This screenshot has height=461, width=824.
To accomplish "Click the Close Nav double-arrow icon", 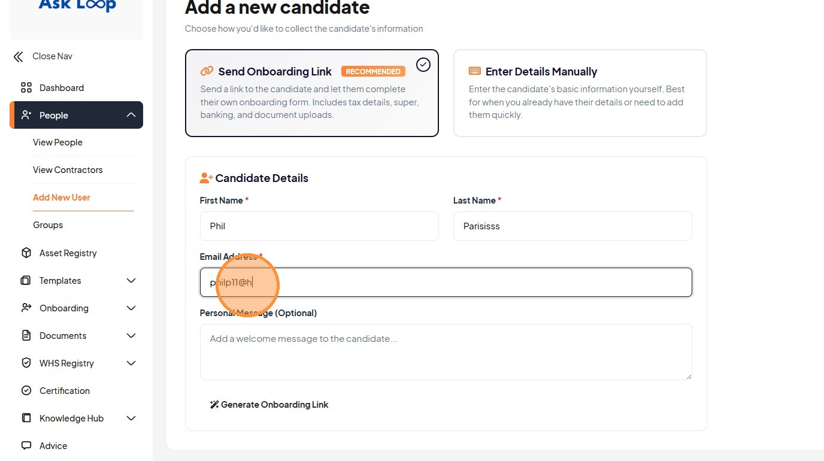I will click(19, 57).
